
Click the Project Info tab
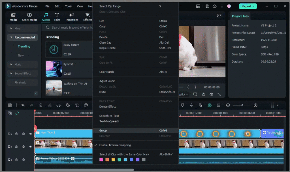[x=240, y=16]
